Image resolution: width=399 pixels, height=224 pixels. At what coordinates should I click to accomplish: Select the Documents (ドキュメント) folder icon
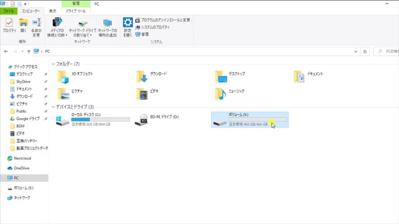pyautogui.click(x=299, y=77)
